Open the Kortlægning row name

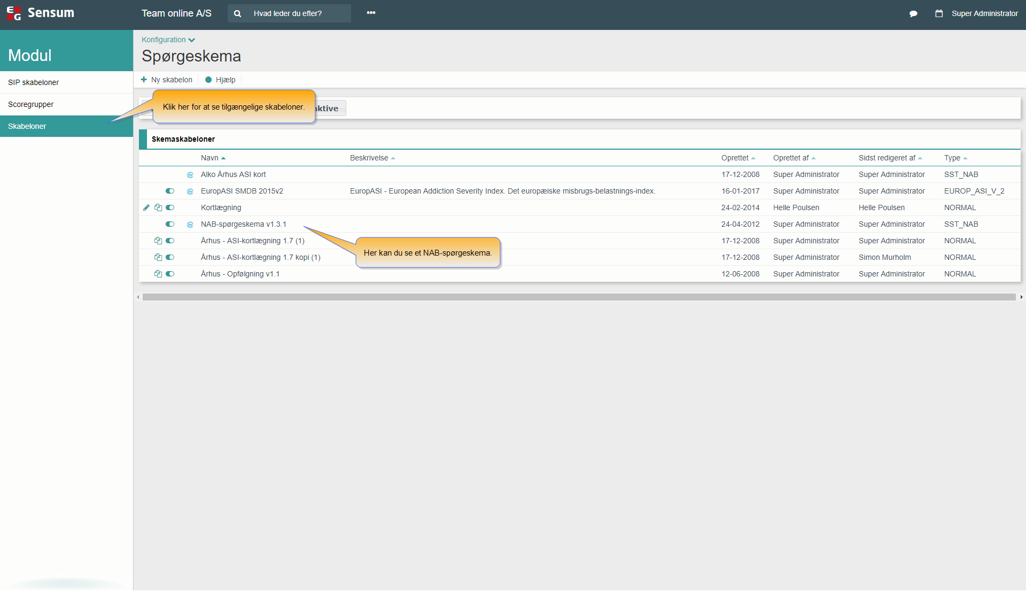pyautogui.click(x=221, y=207)
